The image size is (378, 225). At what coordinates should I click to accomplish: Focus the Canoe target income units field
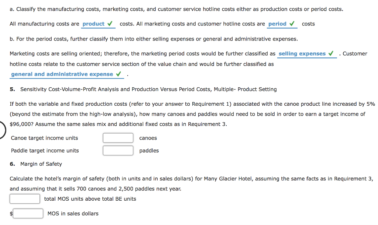pyautogui.click(x=118, y=138)
